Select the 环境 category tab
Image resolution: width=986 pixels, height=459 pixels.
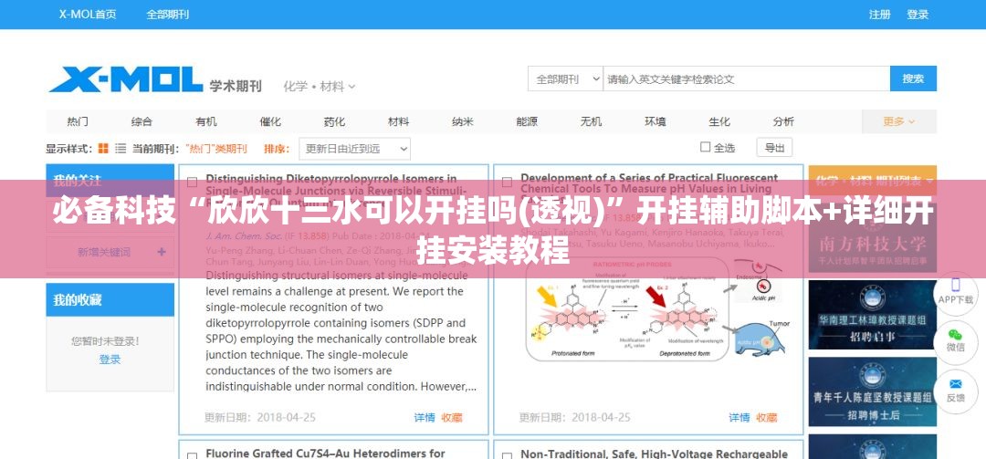(656, 121)
